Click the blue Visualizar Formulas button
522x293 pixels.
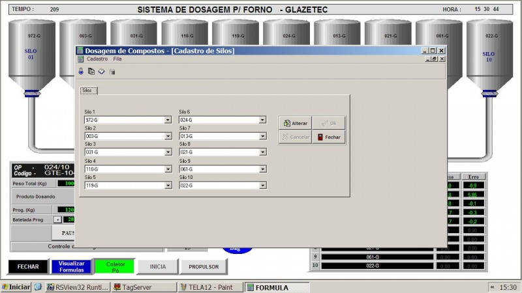(x=72, y=266)
